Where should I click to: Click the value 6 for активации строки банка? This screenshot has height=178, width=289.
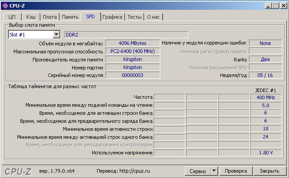[266, 113]
